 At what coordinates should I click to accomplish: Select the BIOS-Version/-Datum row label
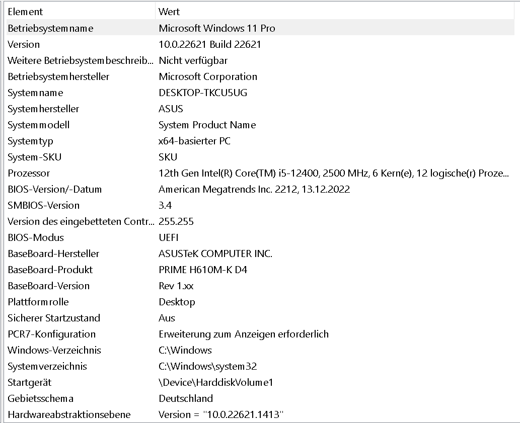coord(55,190)
